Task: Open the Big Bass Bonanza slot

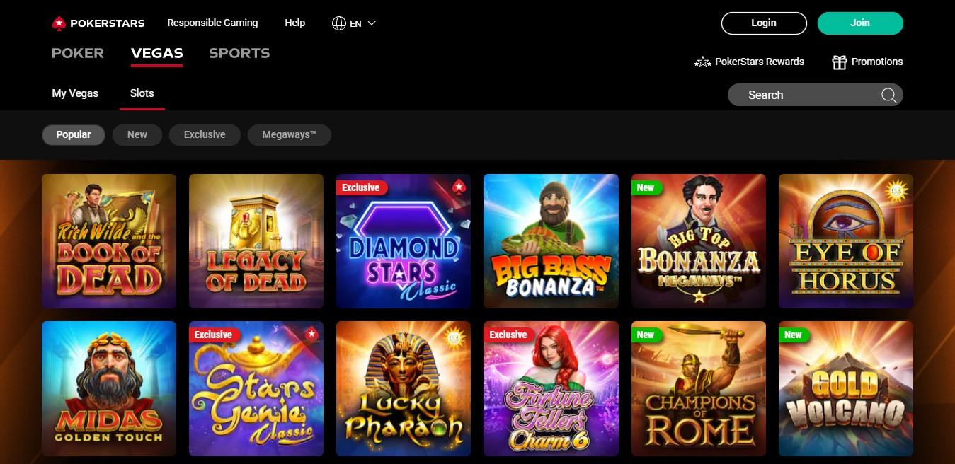Action: (551, 241)
